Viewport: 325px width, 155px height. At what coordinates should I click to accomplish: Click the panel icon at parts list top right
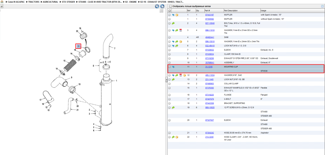point(322,6)
